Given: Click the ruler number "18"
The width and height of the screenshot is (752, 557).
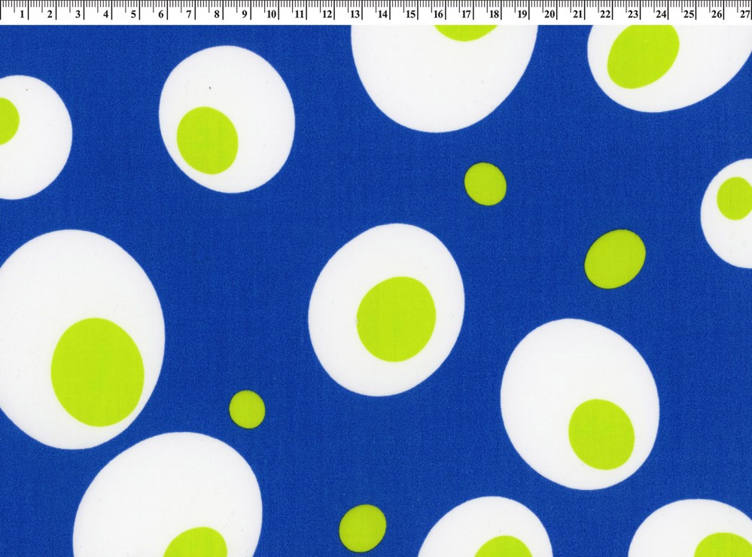Looking at the screenshot, I should click(494, 14).
